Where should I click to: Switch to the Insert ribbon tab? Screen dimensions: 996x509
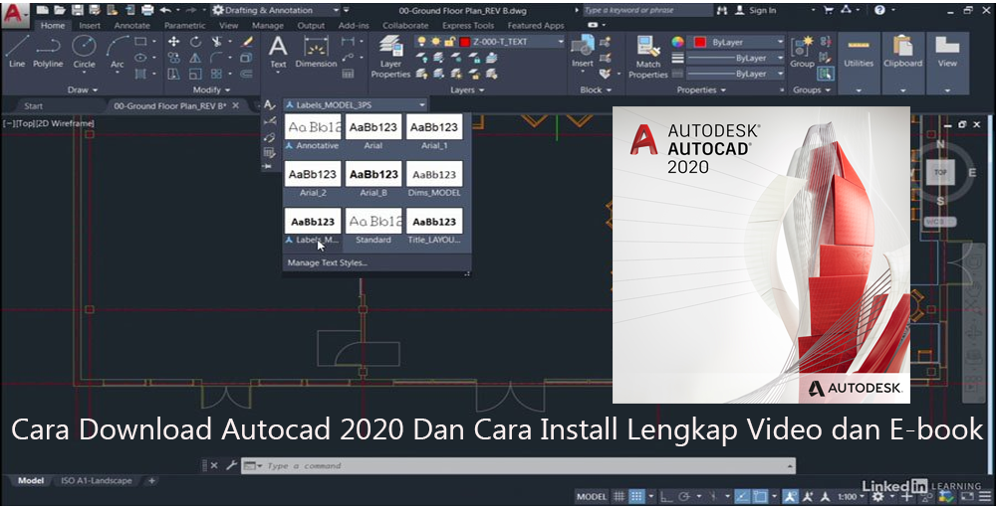[90, 26]
